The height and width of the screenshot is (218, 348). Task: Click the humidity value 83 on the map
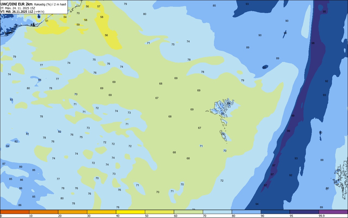click(x=11, y=100)
